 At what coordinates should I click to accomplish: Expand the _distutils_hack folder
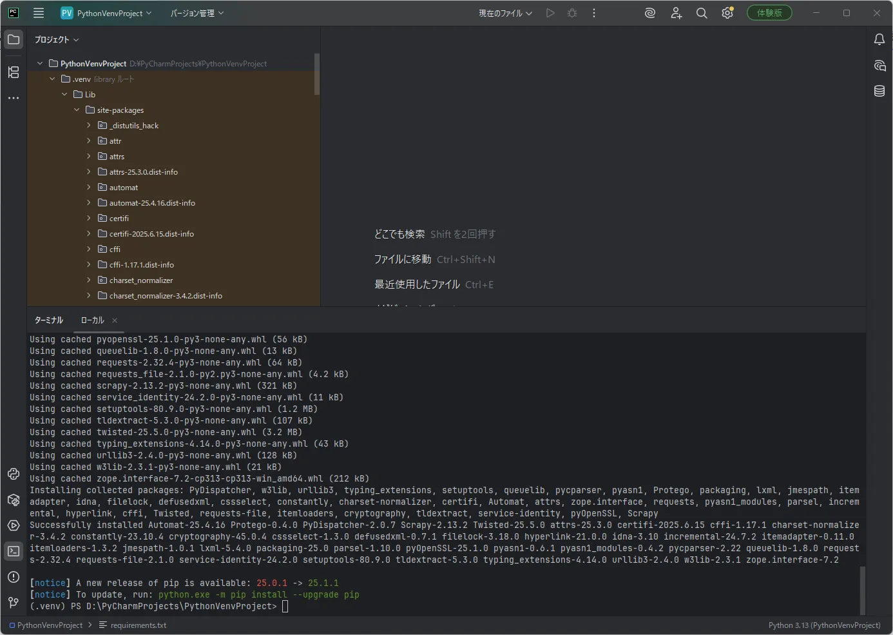click(x=89, y=125)
